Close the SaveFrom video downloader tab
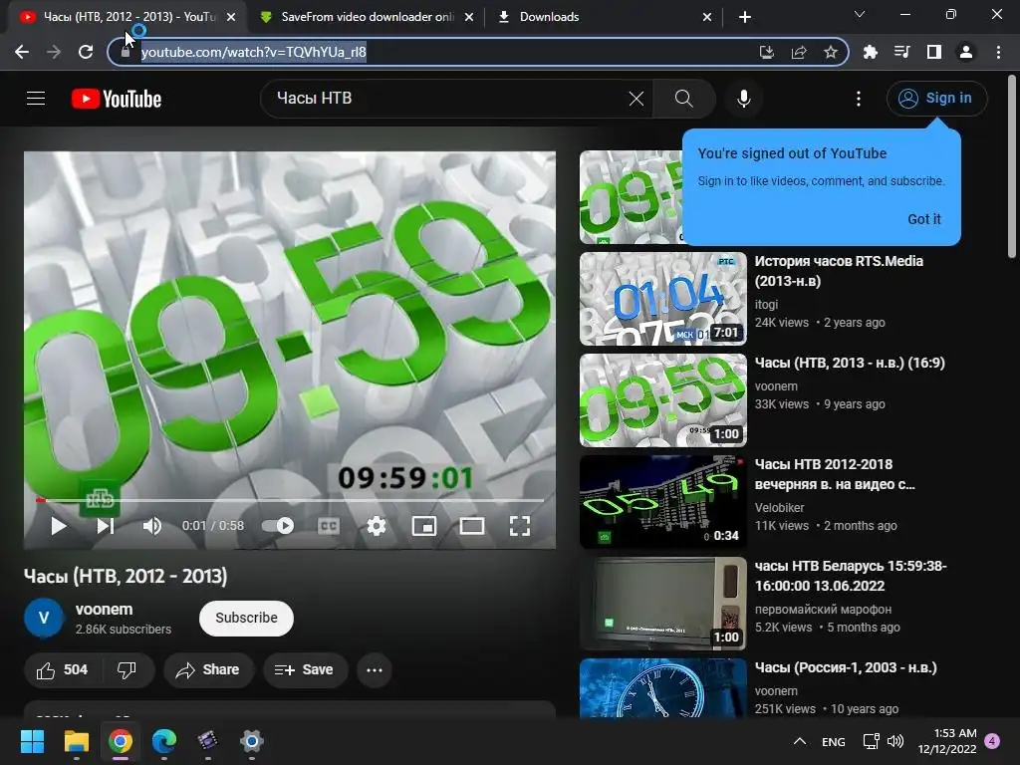 (x=469, y=18)
